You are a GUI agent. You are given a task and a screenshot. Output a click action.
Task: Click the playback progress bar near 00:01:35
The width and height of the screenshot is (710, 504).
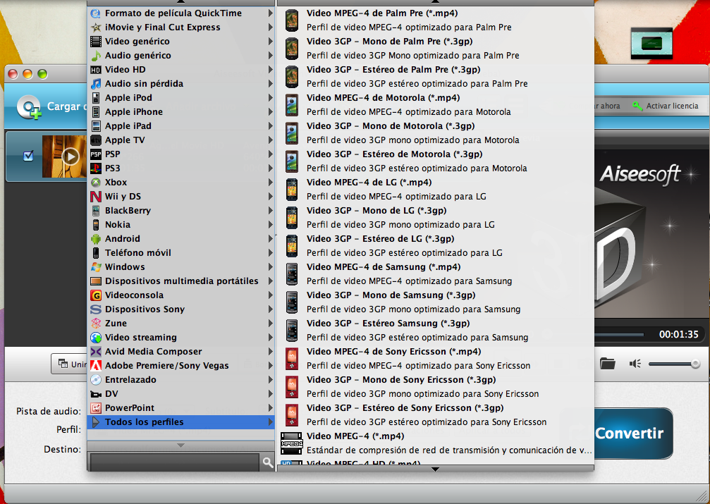click(x=619, y=335)
